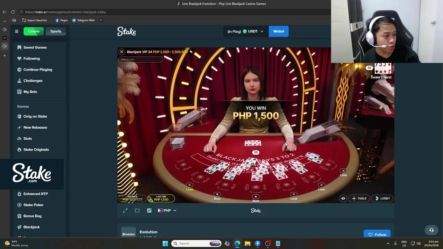Open the live stats chart icon
Screen dimensions: 443x249
pyautogui.click(x=149, y=211)
